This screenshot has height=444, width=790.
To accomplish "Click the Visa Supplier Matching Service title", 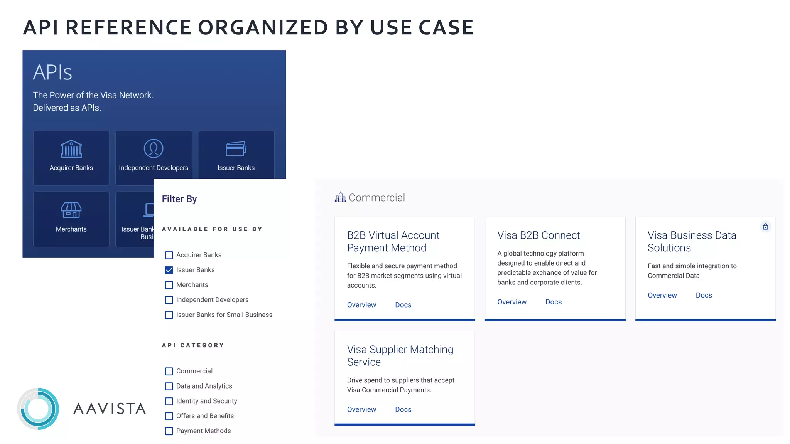I will click(400, 355).
